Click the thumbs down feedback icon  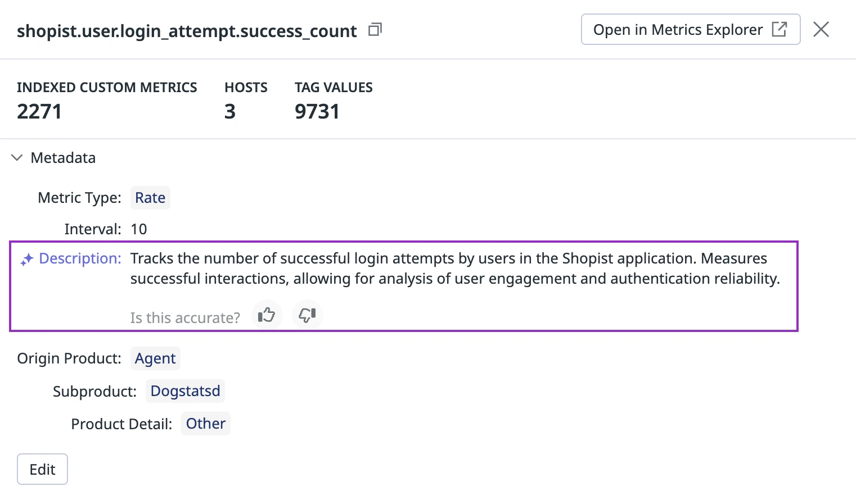click(x=307, y=315)
